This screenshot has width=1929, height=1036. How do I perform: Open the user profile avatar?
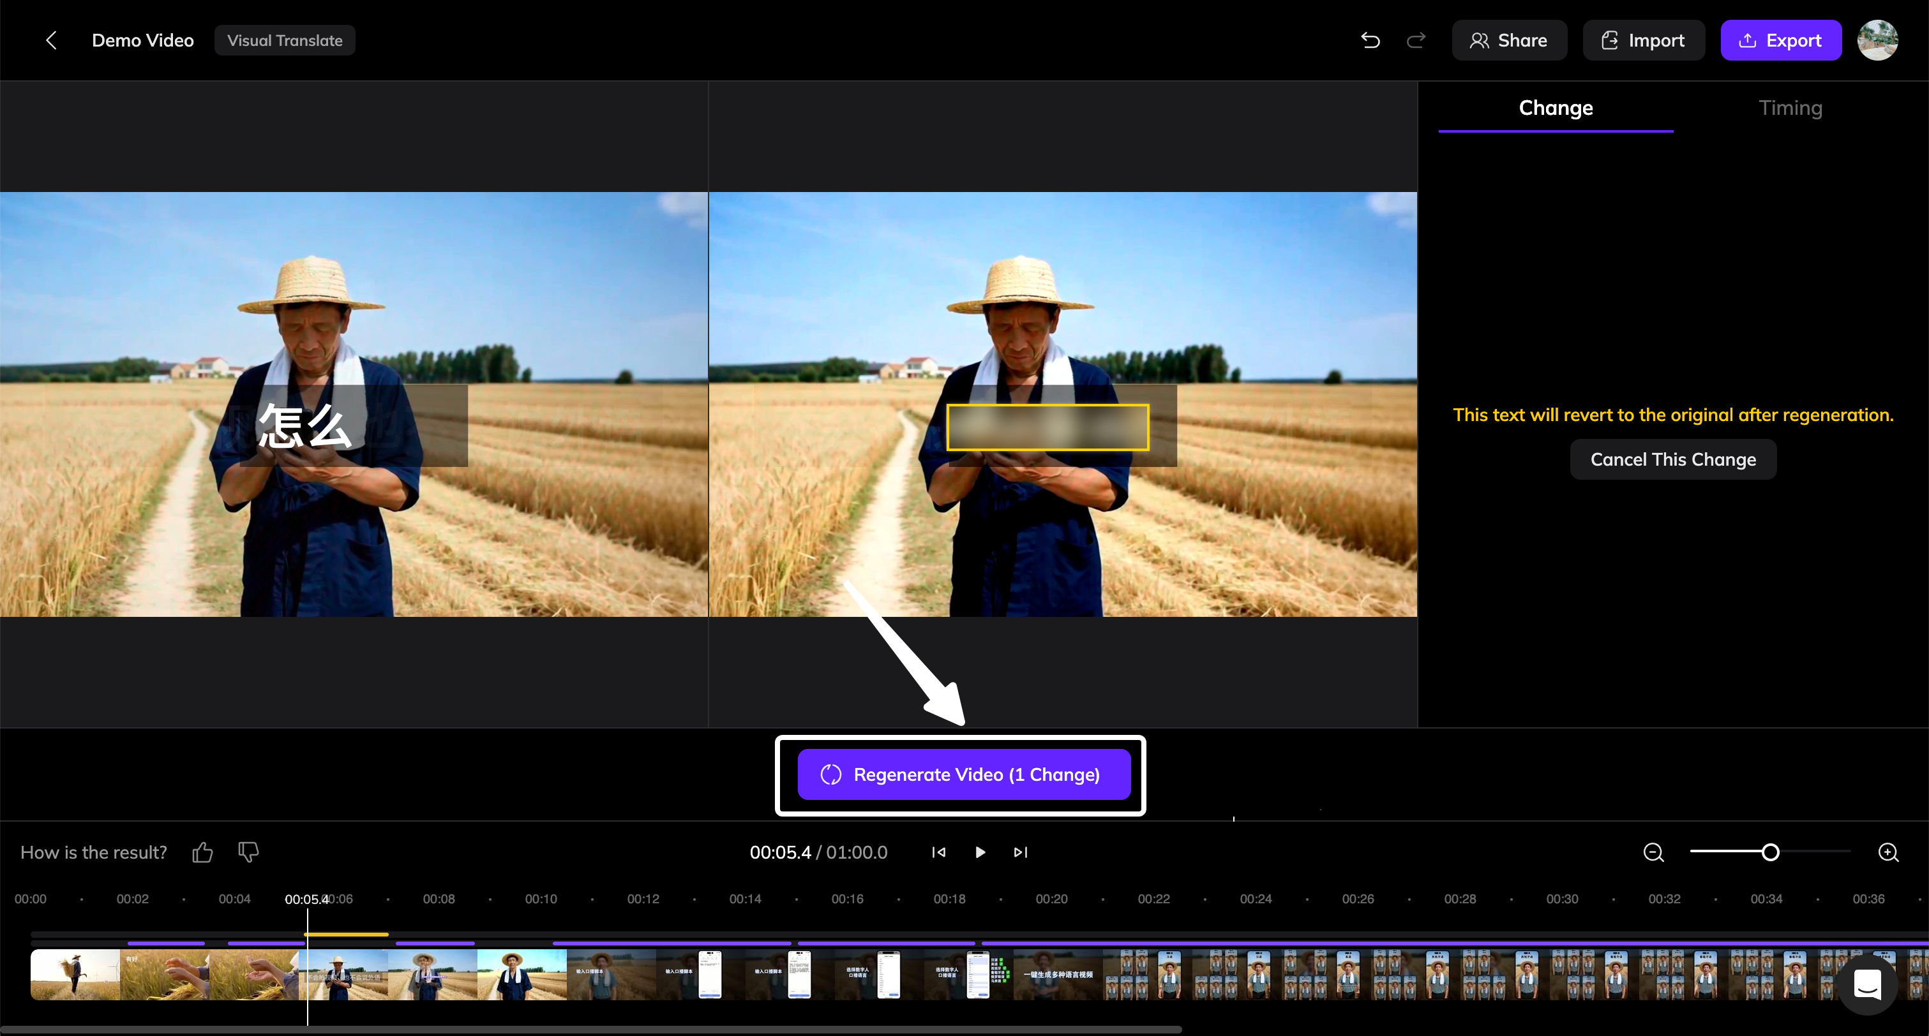(x=1877, y=40)
